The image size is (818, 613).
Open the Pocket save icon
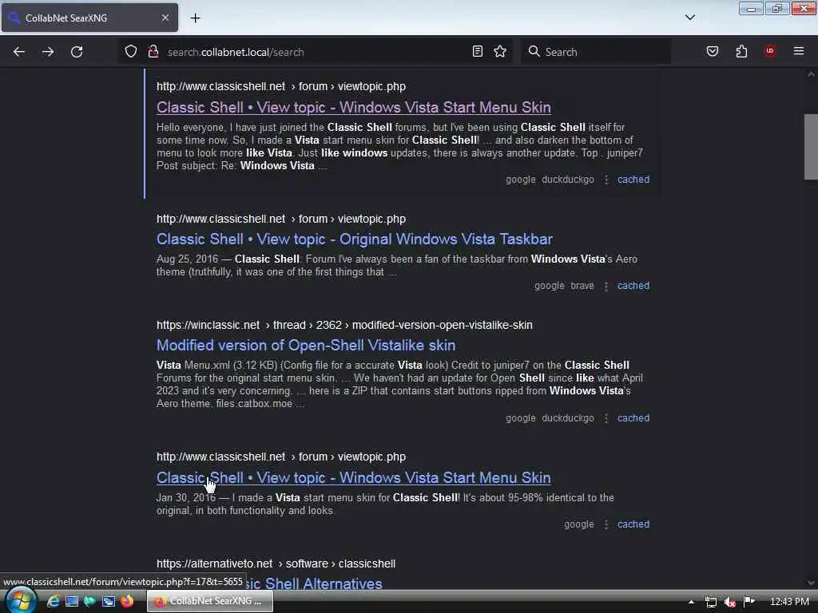713,51
